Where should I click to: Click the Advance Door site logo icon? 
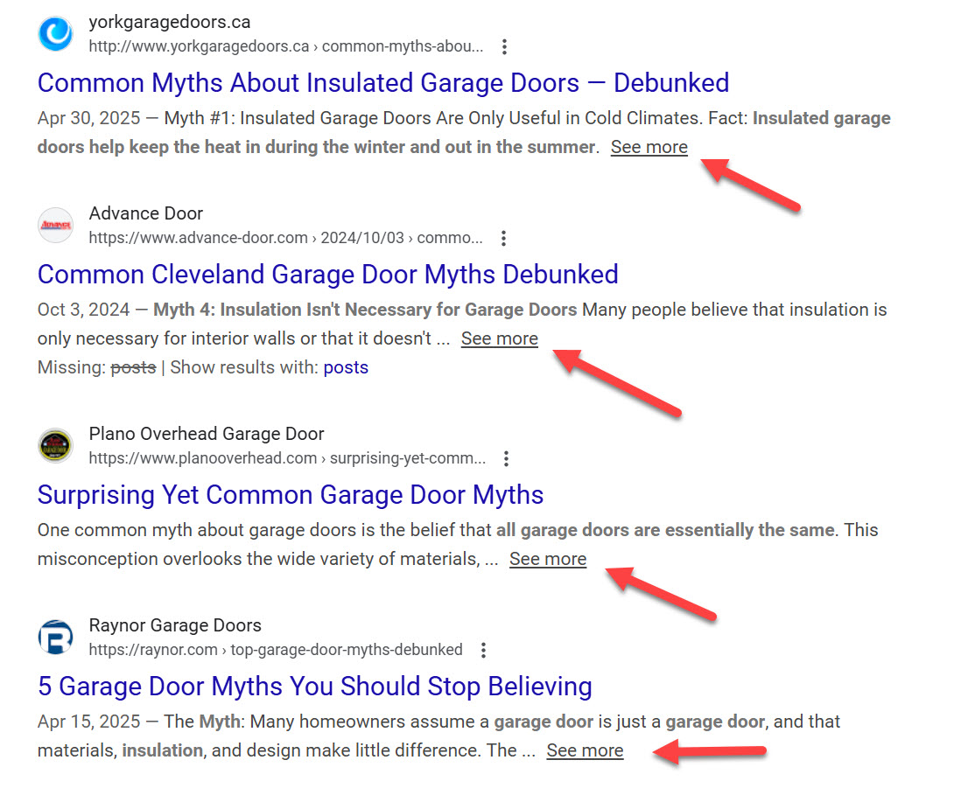point(55,225)
